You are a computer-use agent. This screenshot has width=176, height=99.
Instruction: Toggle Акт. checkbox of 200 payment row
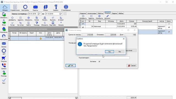point(83,24)
